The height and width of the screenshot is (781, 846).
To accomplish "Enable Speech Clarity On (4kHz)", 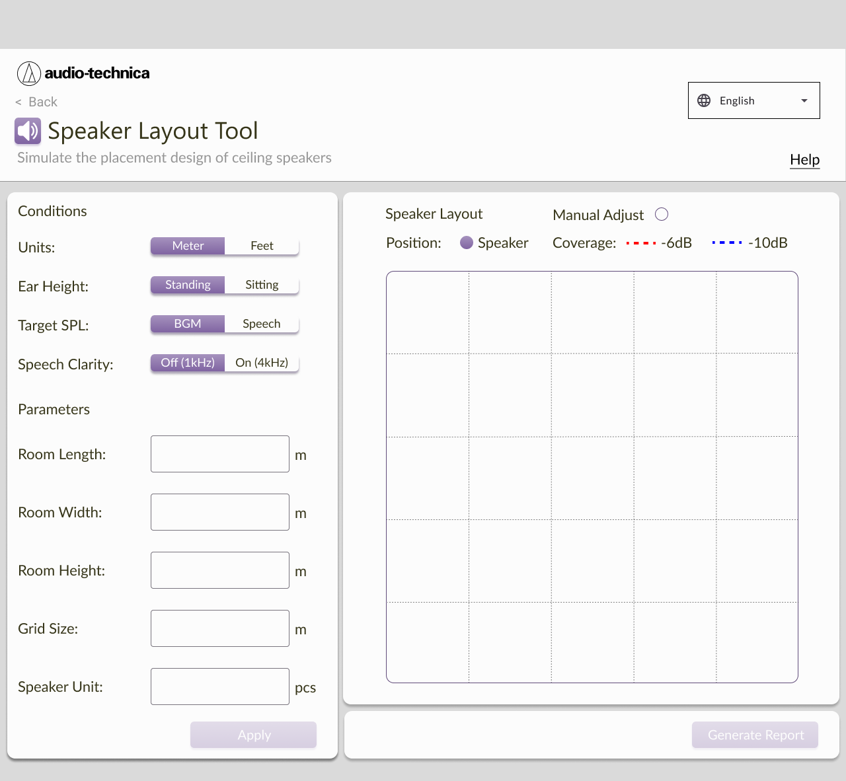I will tap(262, 362).
